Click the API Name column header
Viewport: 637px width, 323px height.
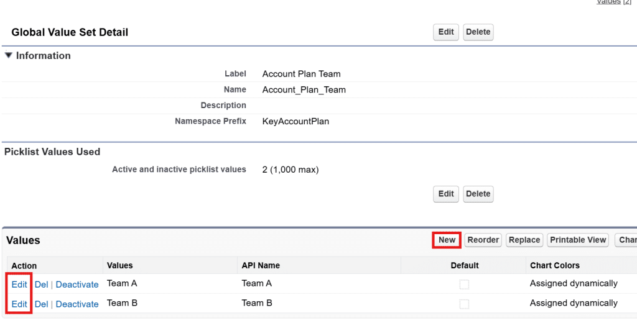click(261, 265)
